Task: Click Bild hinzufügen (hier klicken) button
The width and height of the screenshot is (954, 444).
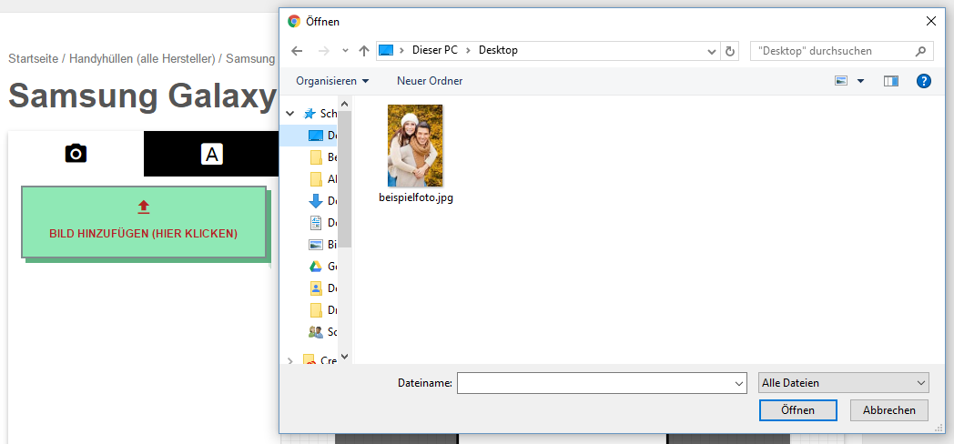Action: pyautogui.click(x=144, y=221)
